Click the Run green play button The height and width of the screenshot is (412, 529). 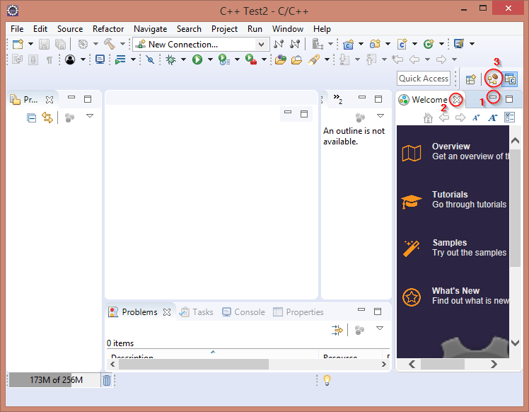(x=197, y=60)
